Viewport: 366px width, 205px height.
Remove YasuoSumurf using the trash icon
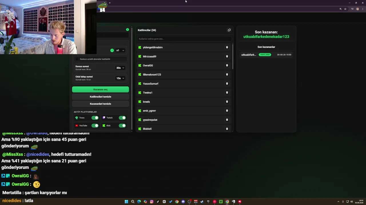click(x=227, y=83)
